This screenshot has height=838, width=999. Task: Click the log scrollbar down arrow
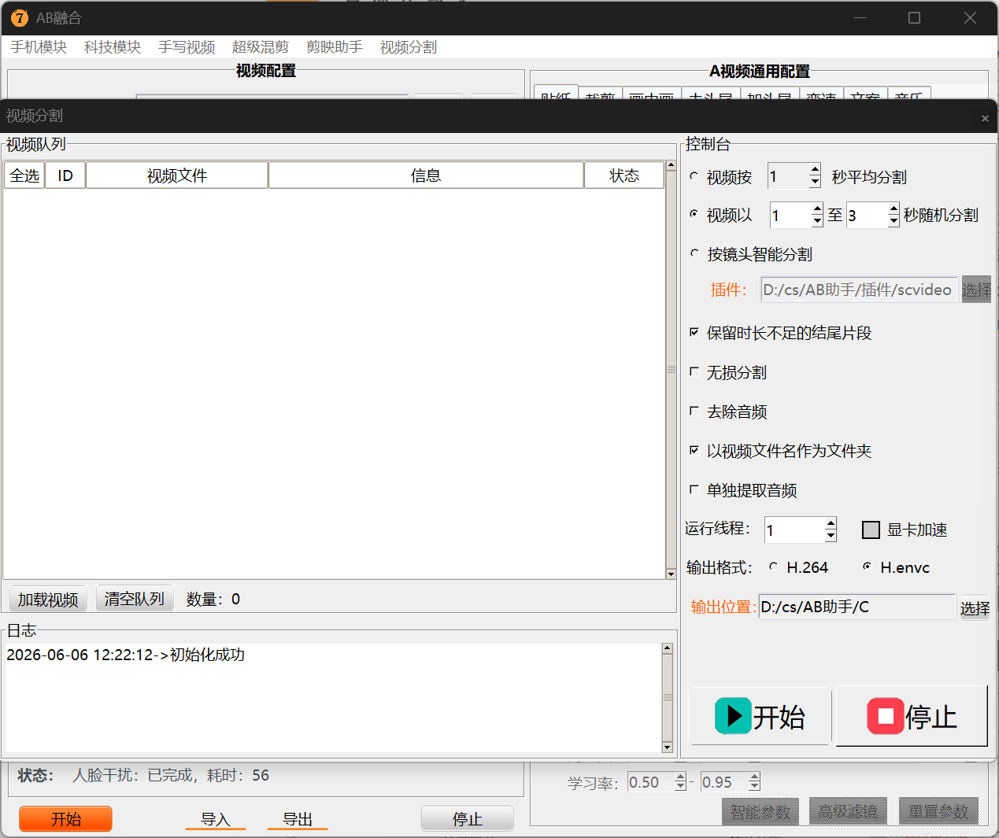point(668,748)
